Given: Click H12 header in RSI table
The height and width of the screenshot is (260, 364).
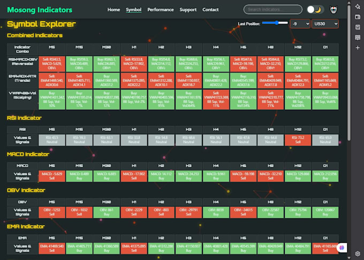Looking at the screenshot, I should point(298,130).
